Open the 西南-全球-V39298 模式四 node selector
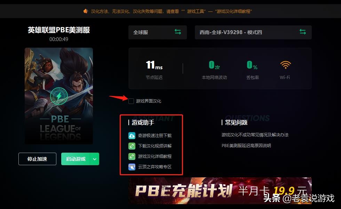The image size is (341, 209). tap(253, 32)
